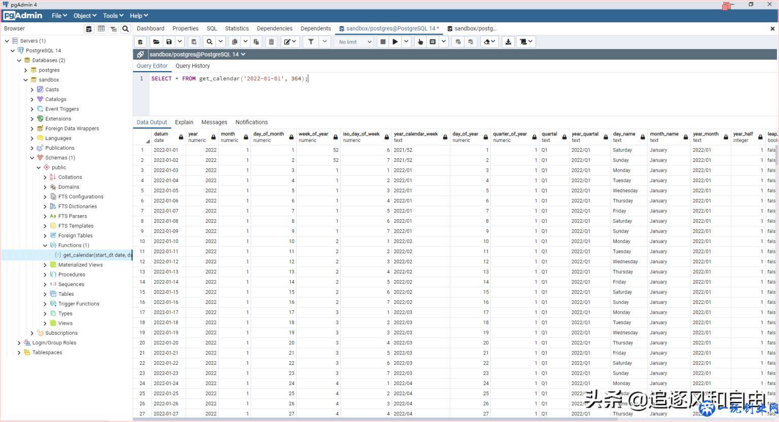779x422 pixels.
Task: Expand the Login/Group Roles node
Action: click(x=19, y=342)
